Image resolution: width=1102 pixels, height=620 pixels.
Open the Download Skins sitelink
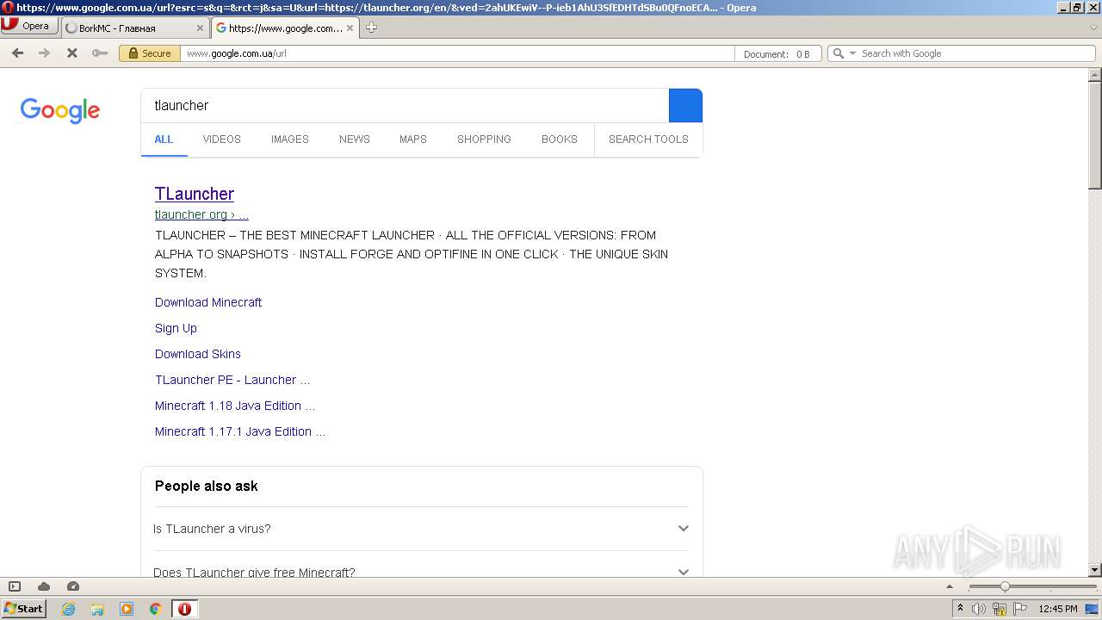pyautogui.click(x=198, y=354)
